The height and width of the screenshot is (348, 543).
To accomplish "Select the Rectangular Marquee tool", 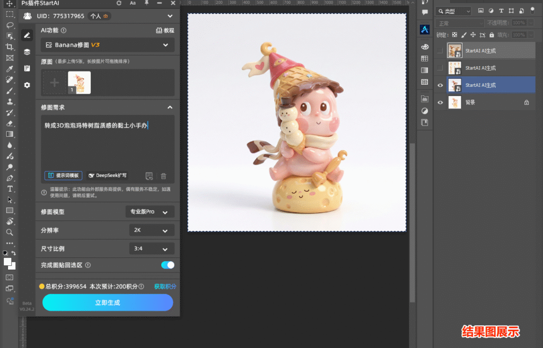I will click(x=10, y=14).
